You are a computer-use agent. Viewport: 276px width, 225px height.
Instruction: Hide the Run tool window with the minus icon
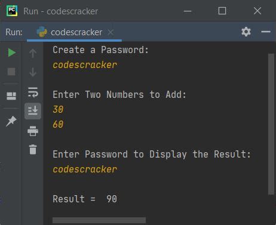[x=266, y=32]
